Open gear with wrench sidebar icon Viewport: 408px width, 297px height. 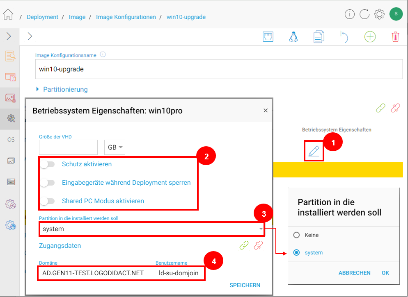pyautogui.click(x=11, y=204)
